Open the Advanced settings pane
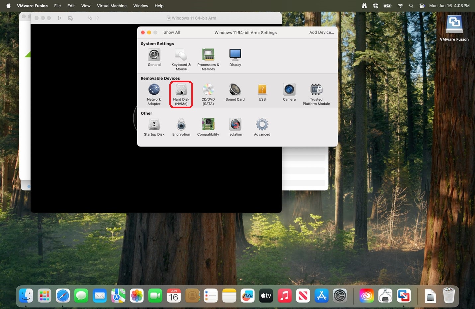The image size is (475, 309). [x=262, y=127]
